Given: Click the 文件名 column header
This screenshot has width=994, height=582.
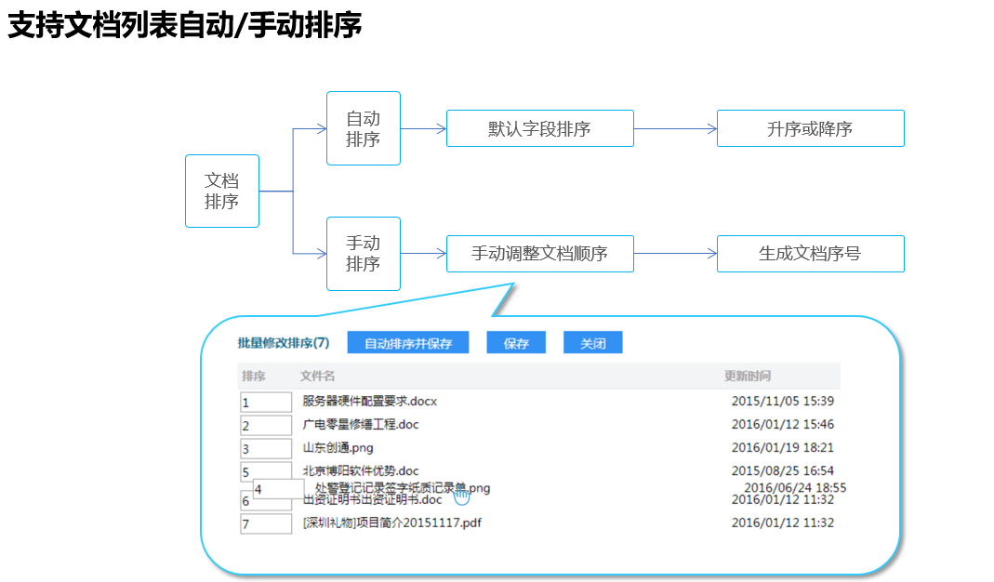Looking at the screenshot, I should pos(317,376).
